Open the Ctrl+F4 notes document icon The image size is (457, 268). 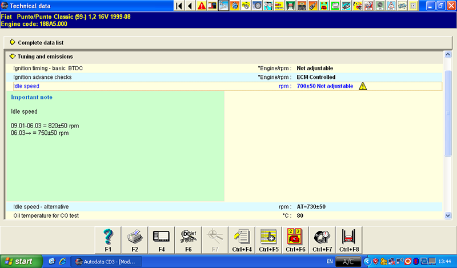(242, 239)
